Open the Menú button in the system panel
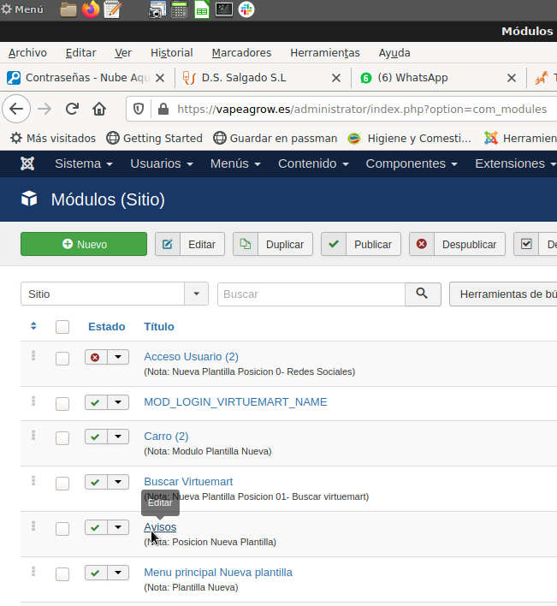 22,9
